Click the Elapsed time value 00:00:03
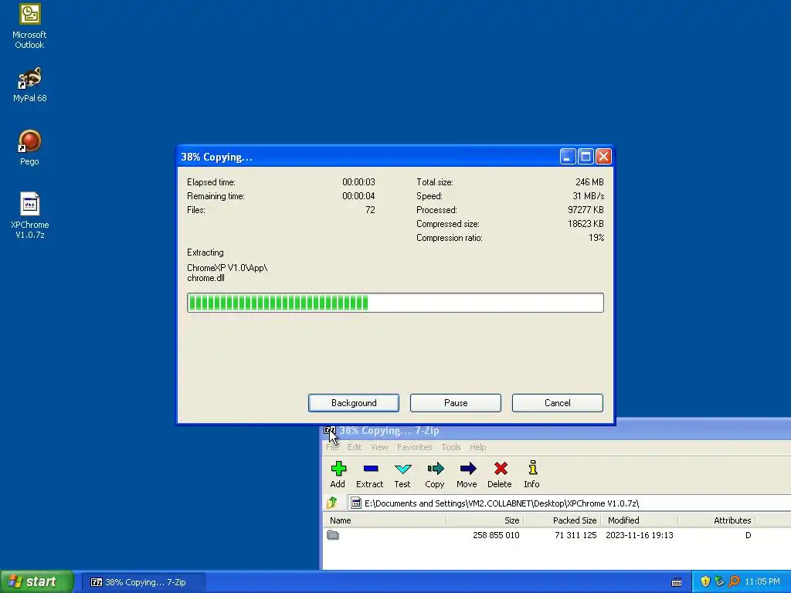Screen dimensions: 791x593 click(358, 182)
